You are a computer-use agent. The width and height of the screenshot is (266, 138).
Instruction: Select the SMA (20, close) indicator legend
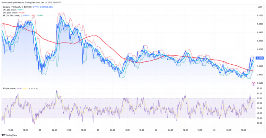[x=10, y=10]
